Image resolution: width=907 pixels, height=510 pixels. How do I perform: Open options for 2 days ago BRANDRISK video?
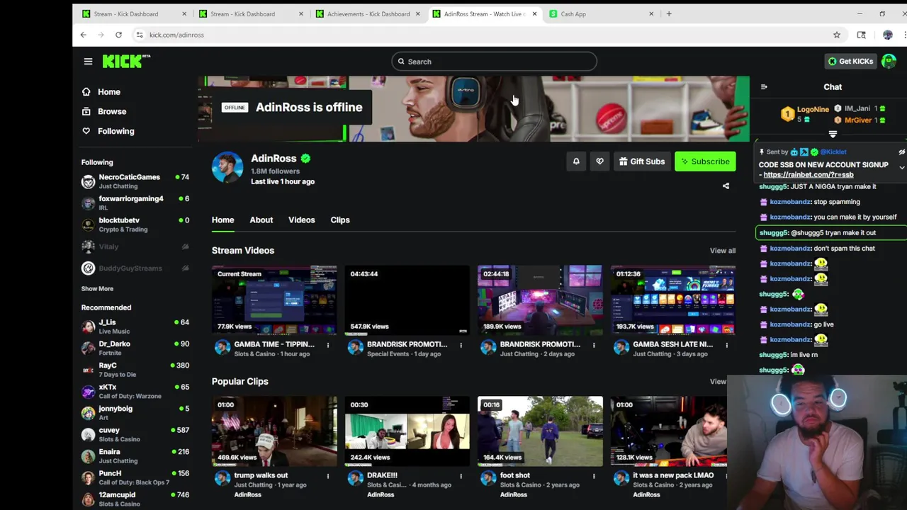[594, 345]
